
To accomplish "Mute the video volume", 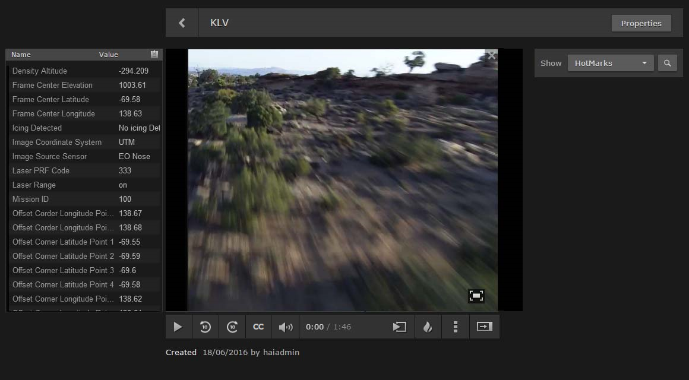I will click(286, 327).
